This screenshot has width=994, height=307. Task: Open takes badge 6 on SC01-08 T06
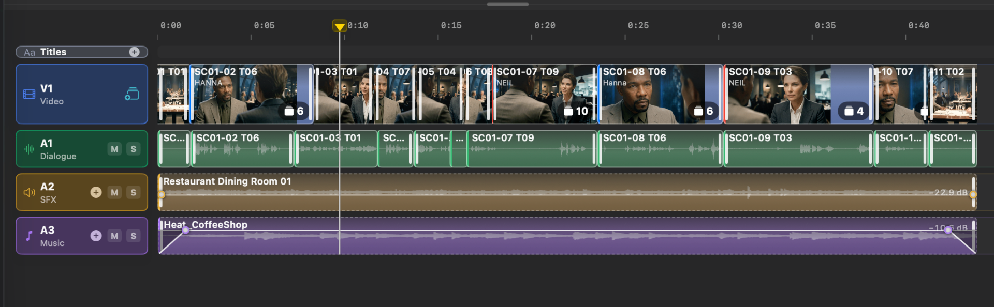tap(704, 111)
